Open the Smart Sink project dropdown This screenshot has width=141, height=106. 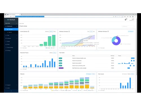[x=11, y=23]
